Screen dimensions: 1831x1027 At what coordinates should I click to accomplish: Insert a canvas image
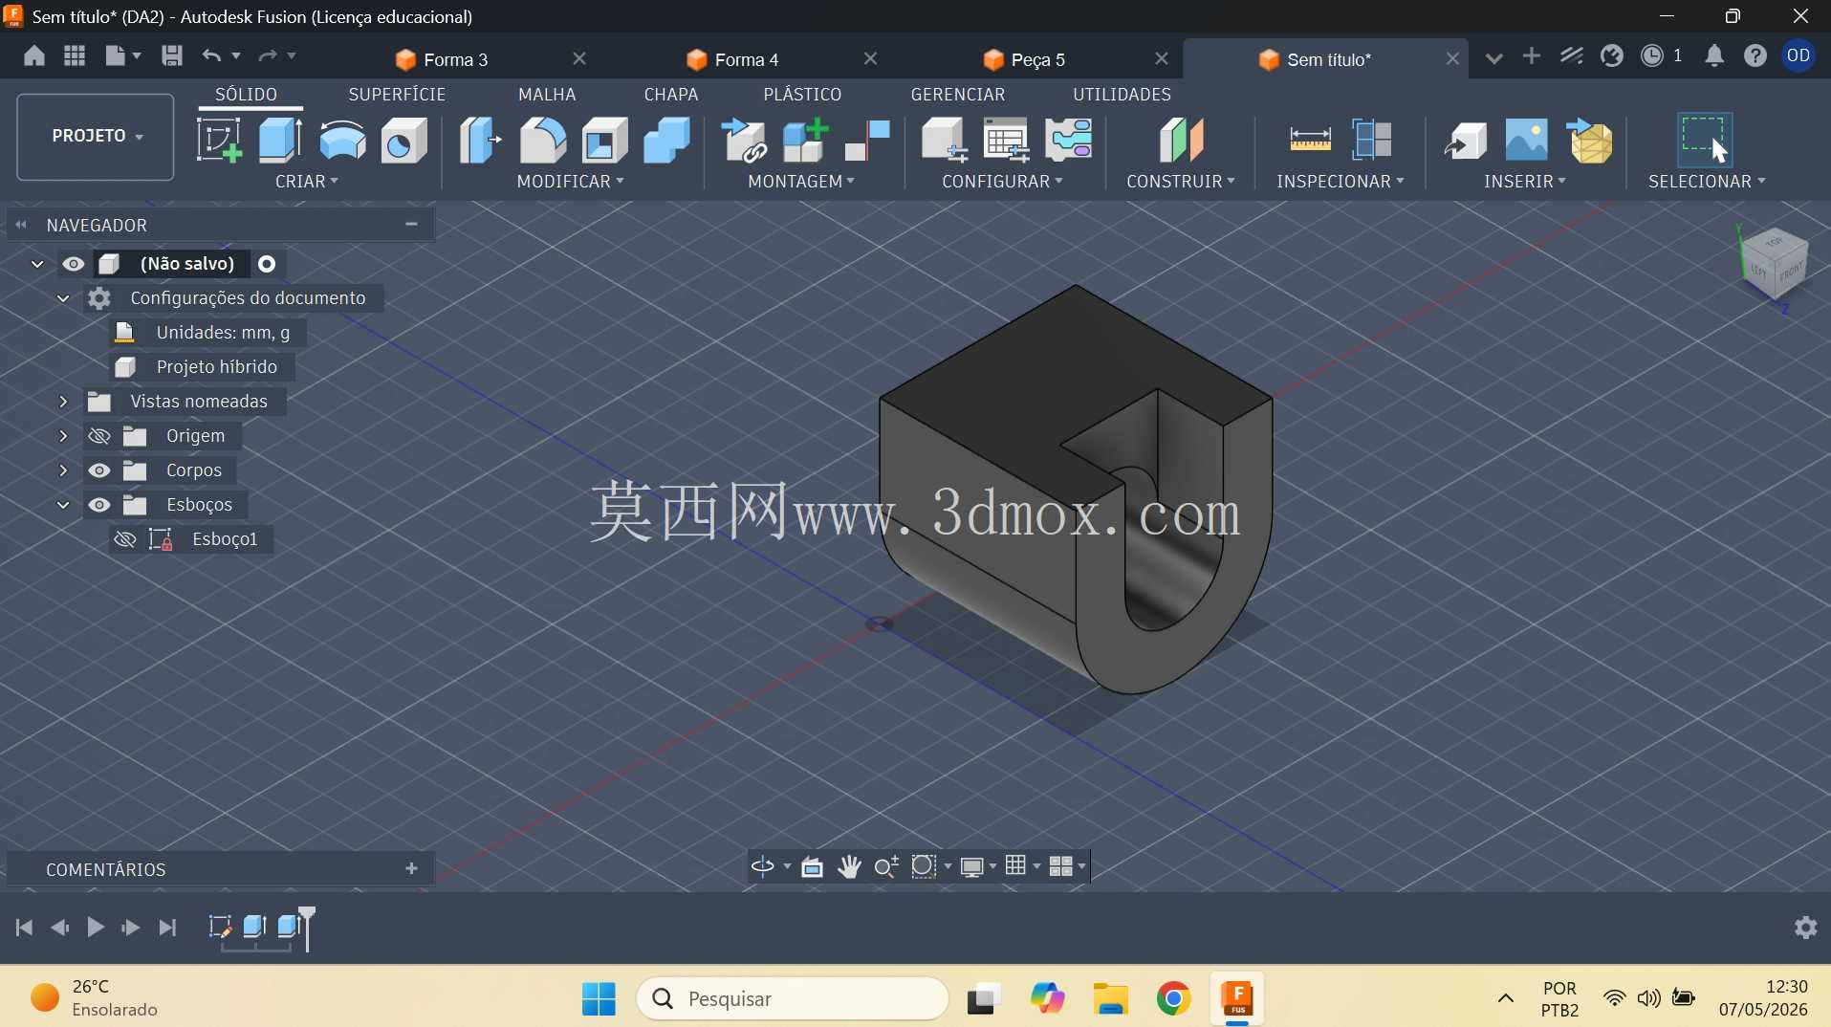pyautogui.click(x=1526, y=140)
